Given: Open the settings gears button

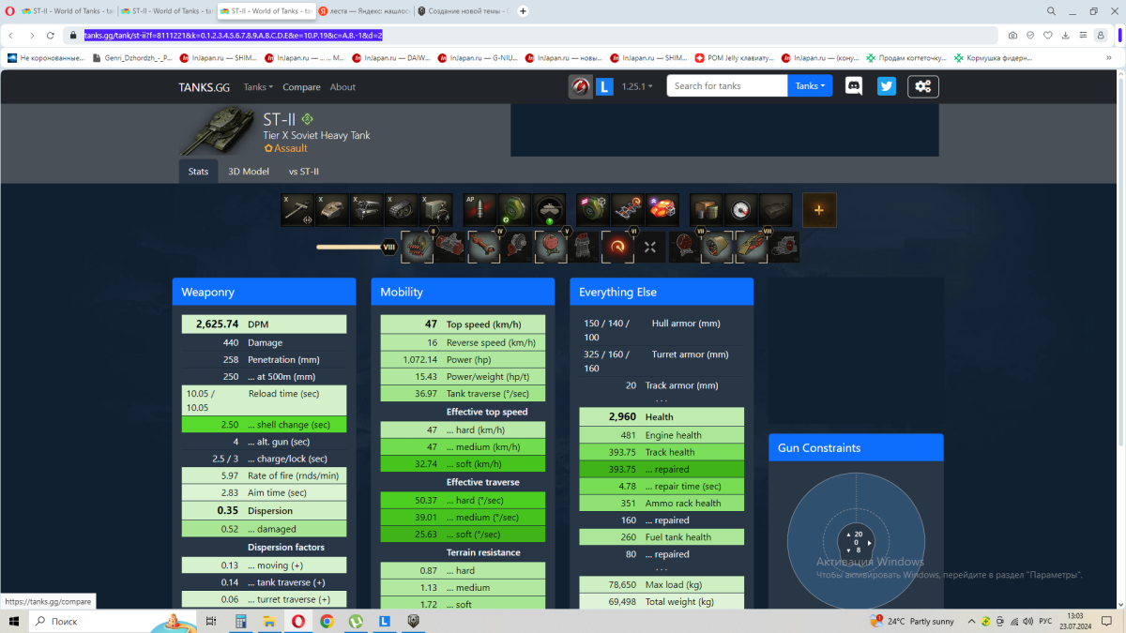Looking at the screenshot, I should tap(923, 86).
